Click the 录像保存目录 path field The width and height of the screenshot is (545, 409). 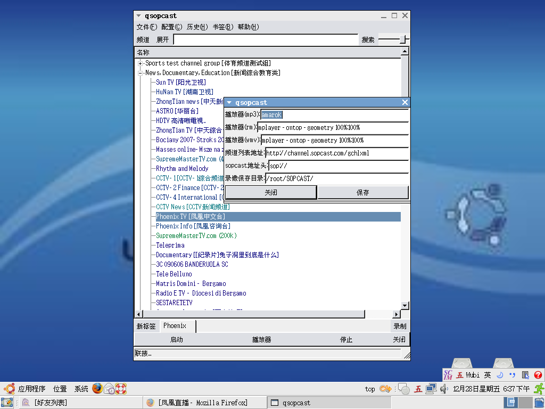pyautogui.click(x=337, y=178)
